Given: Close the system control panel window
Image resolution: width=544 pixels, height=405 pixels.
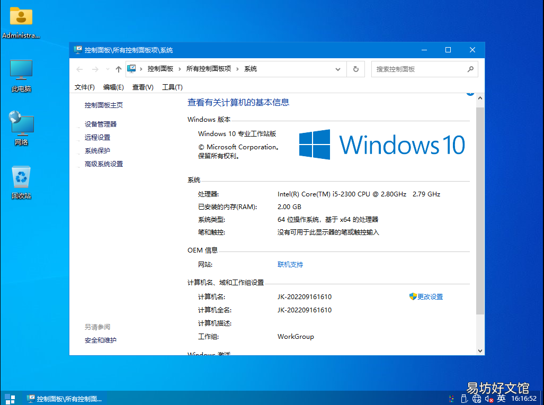Looking at the screenshot, I should 472,50.
